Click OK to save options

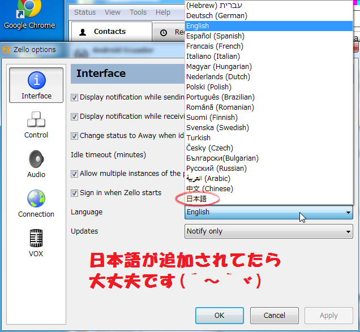220,316
